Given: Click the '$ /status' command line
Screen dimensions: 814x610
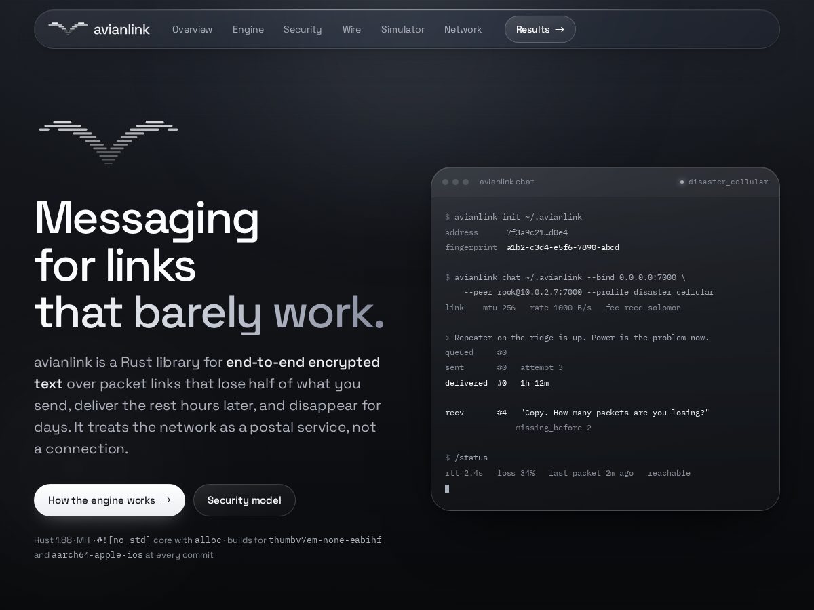Looking at the screenshot, I should 467,457.
